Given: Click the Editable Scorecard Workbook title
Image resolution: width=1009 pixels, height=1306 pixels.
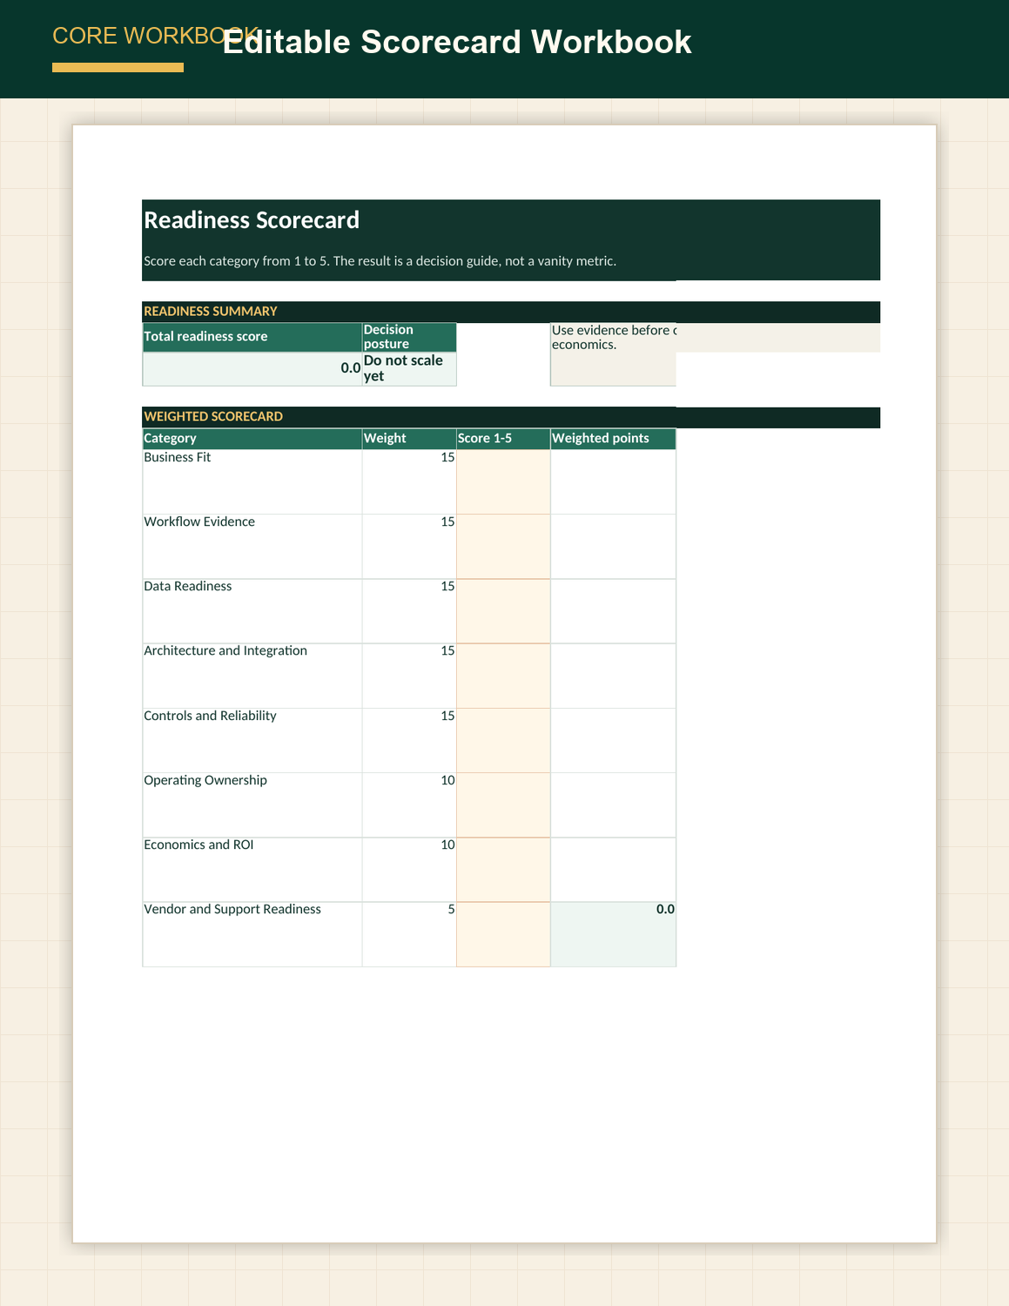Looking at the screenshot, I should point(457,42).
